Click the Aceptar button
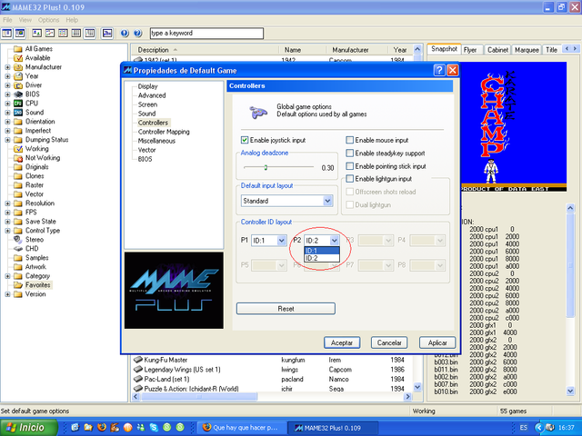 click(342, 342)
